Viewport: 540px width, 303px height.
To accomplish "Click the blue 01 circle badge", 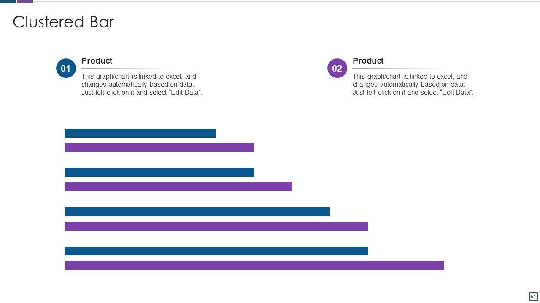I will [66, 68].
